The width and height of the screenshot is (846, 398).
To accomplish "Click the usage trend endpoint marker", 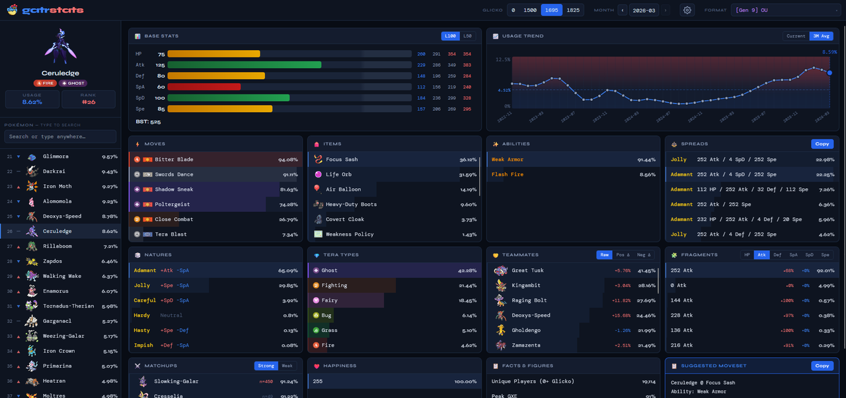I will point(829,73).
